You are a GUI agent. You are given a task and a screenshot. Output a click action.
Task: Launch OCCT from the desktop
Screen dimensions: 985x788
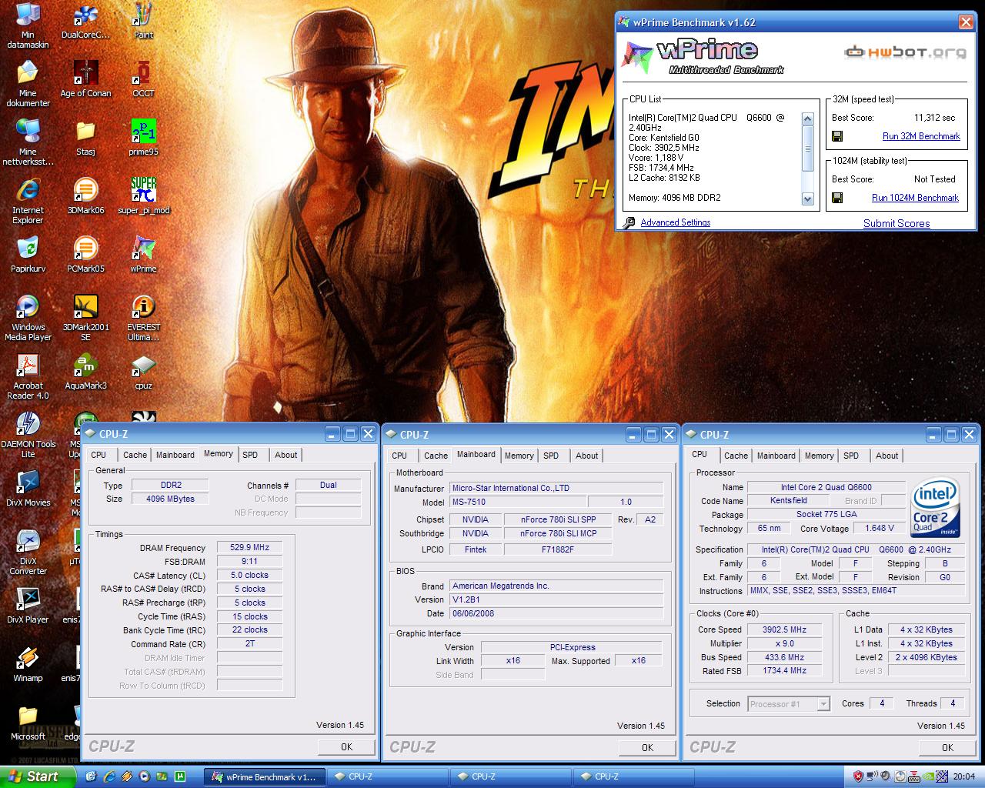(x=143, y=79)
